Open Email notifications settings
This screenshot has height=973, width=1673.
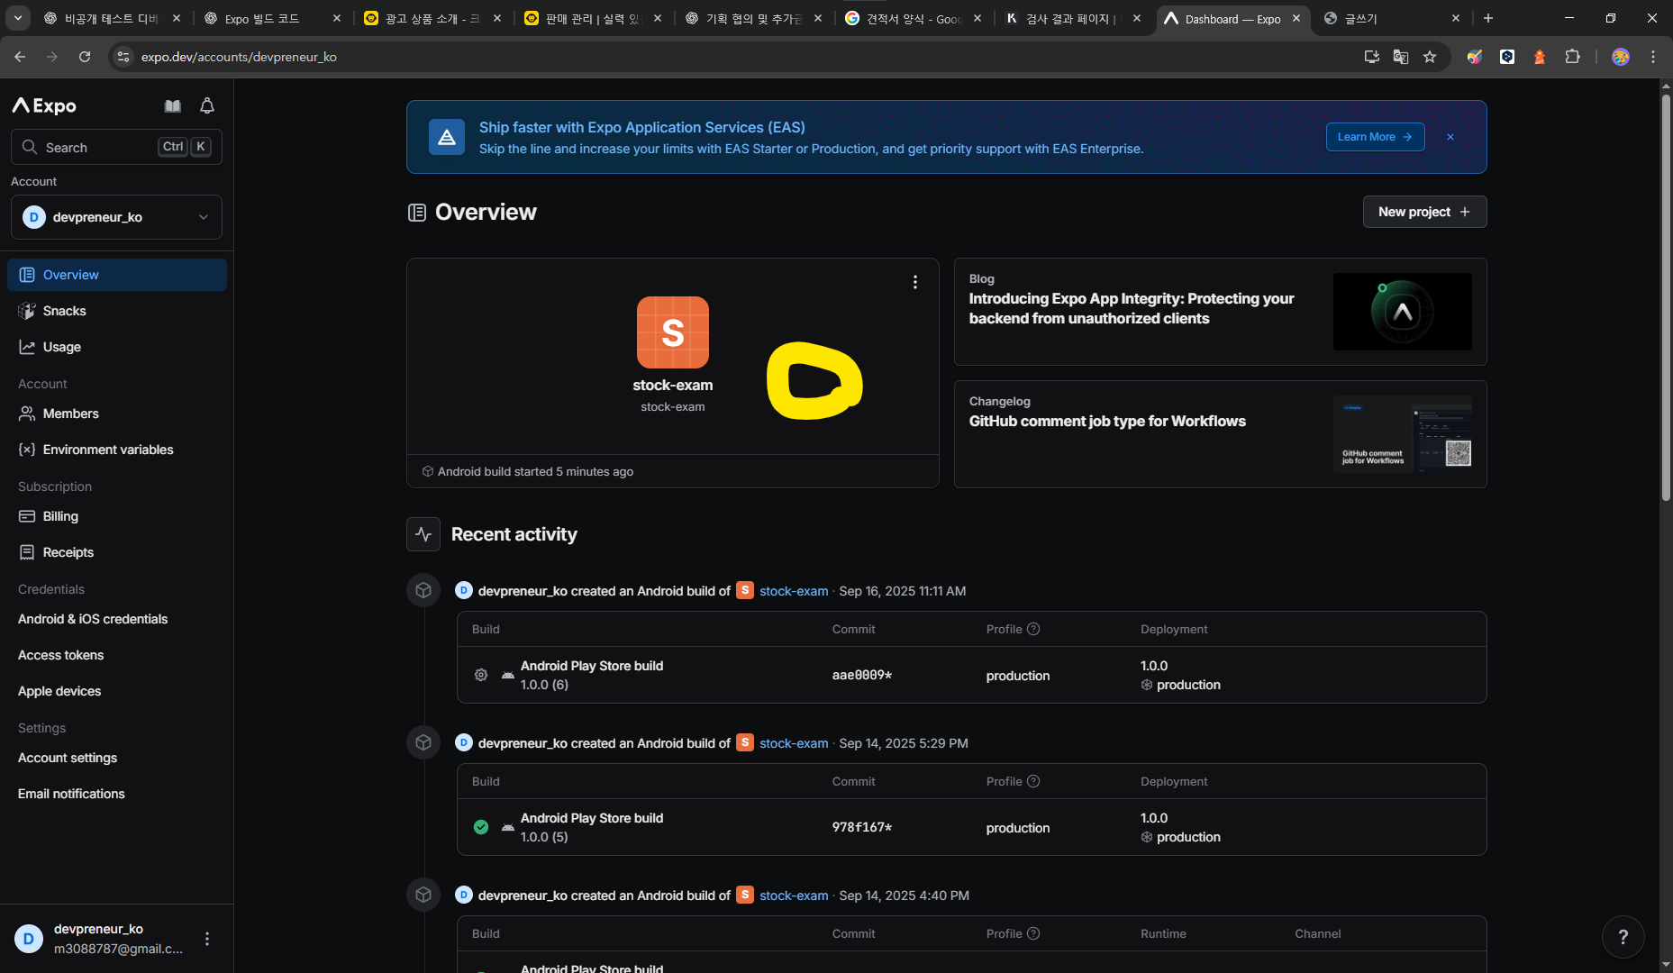point(71,794)
